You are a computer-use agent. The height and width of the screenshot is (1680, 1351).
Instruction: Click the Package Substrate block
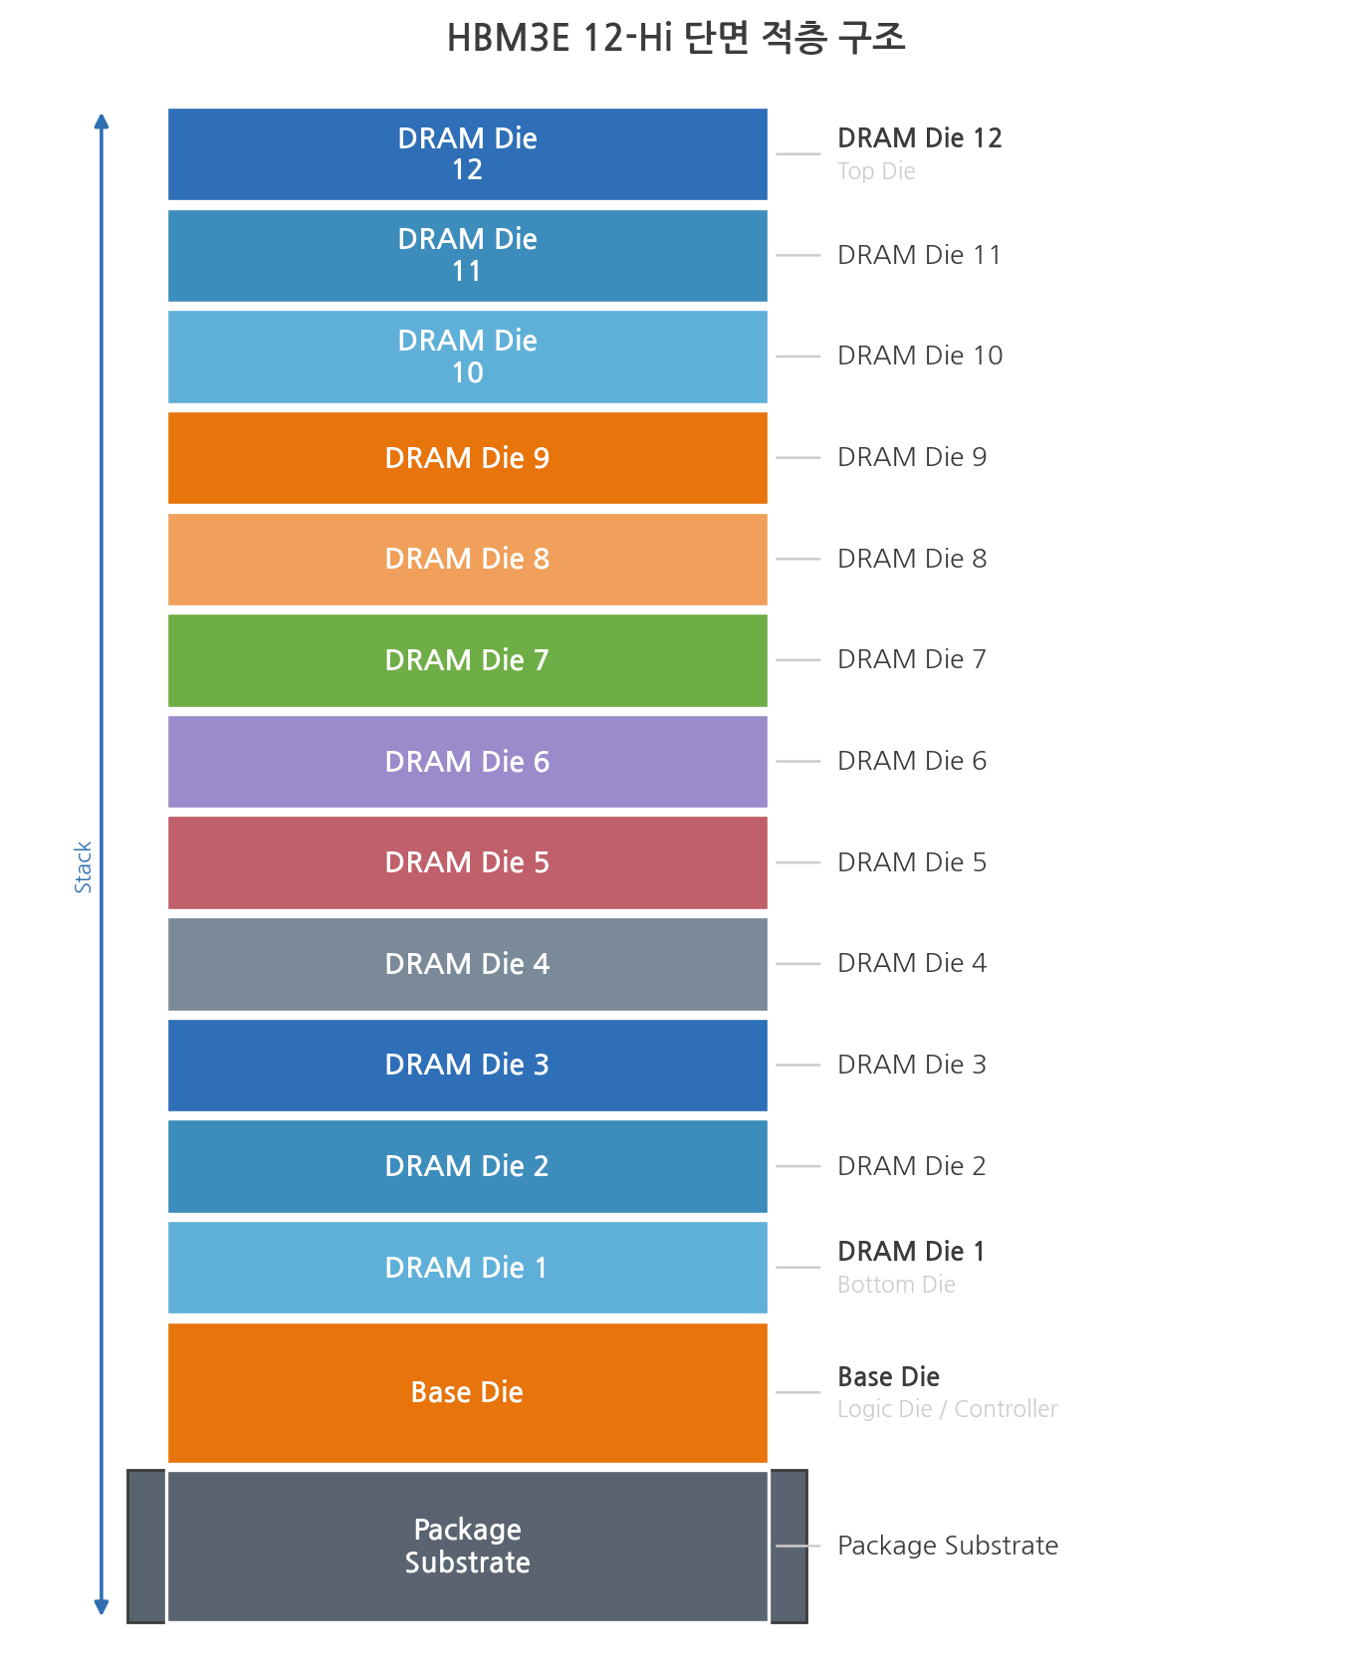pos(467,1546)
